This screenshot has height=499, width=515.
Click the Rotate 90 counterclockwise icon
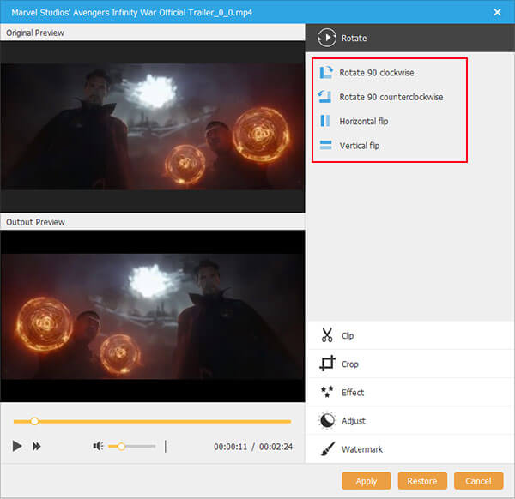324,96
